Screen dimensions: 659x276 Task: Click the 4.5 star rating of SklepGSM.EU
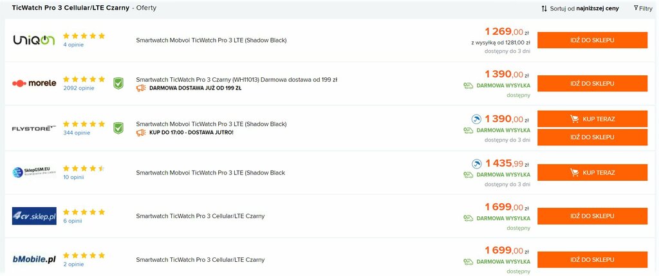84,169
